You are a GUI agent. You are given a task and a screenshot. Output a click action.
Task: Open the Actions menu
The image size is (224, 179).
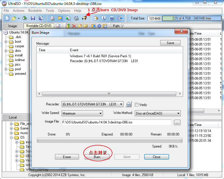point(19,11)
